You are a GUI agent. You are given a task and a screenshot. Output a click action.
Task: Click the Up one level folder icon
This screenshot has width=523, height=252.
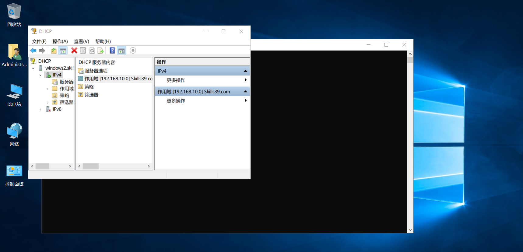coord(54,51)
